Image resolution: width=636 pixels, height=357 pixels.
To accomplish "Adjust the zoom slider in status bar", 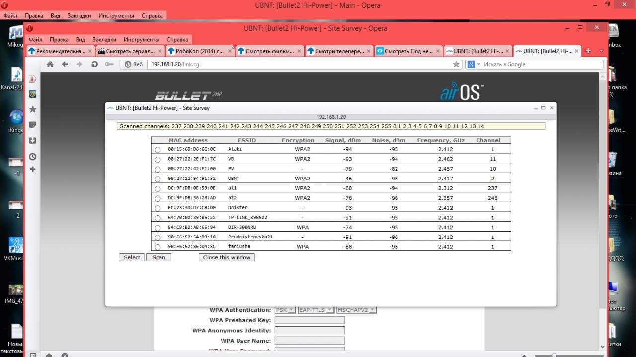I will [554, 355].
